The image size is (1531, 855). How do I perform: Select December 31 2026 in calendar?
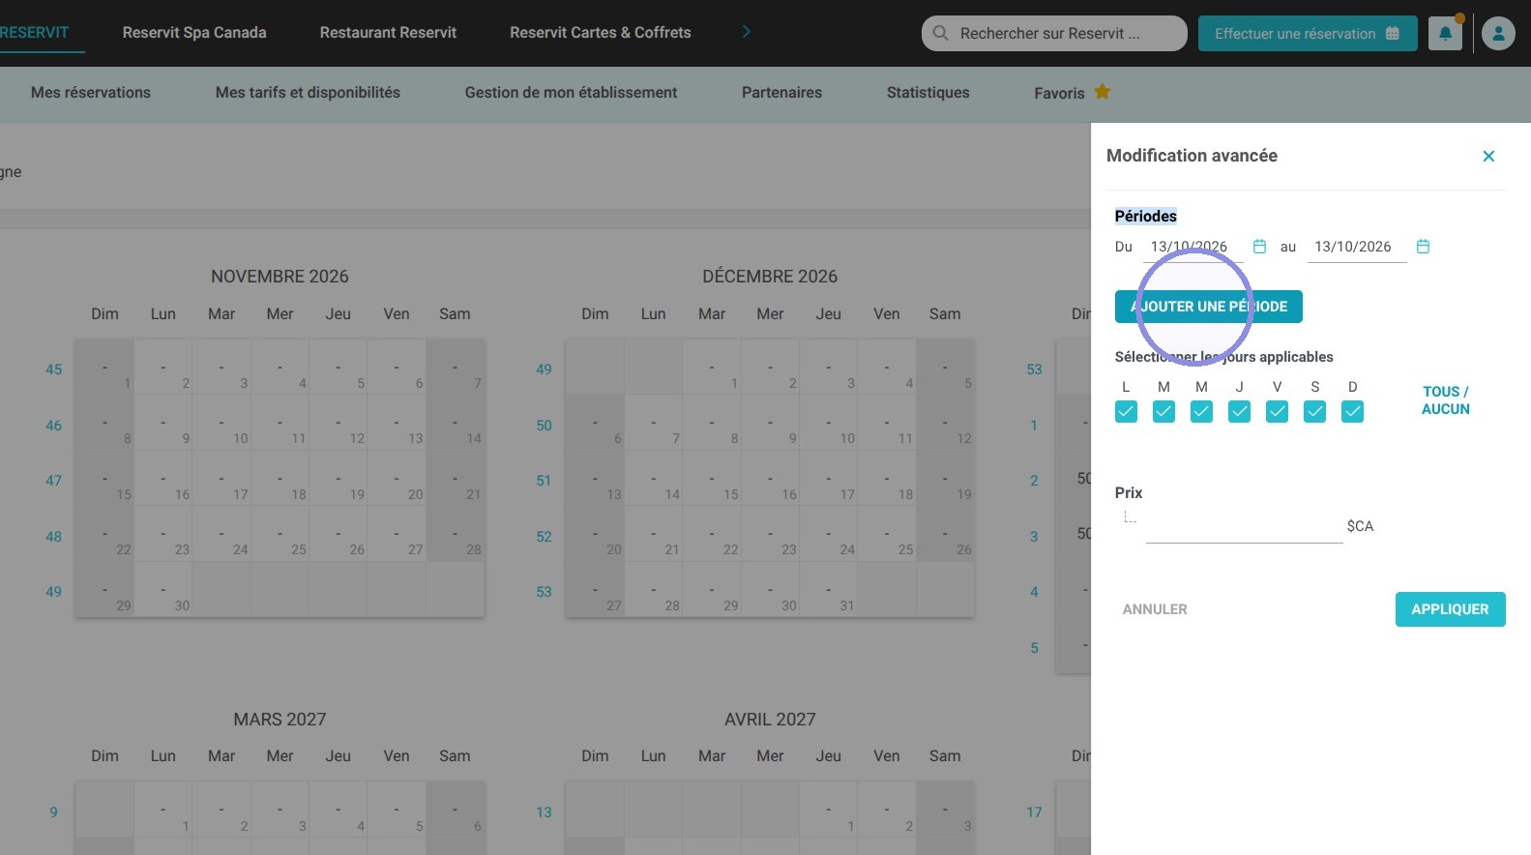point(828,590)
